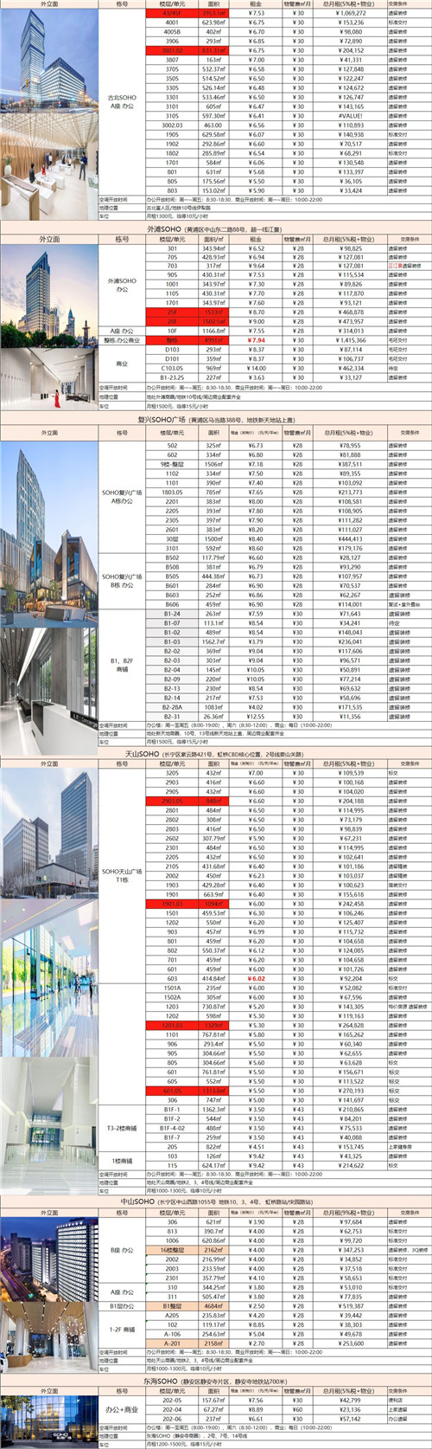Click the 外滩SOHO building exterior photo
432x1449 pixels.
(x=49, y=294)
